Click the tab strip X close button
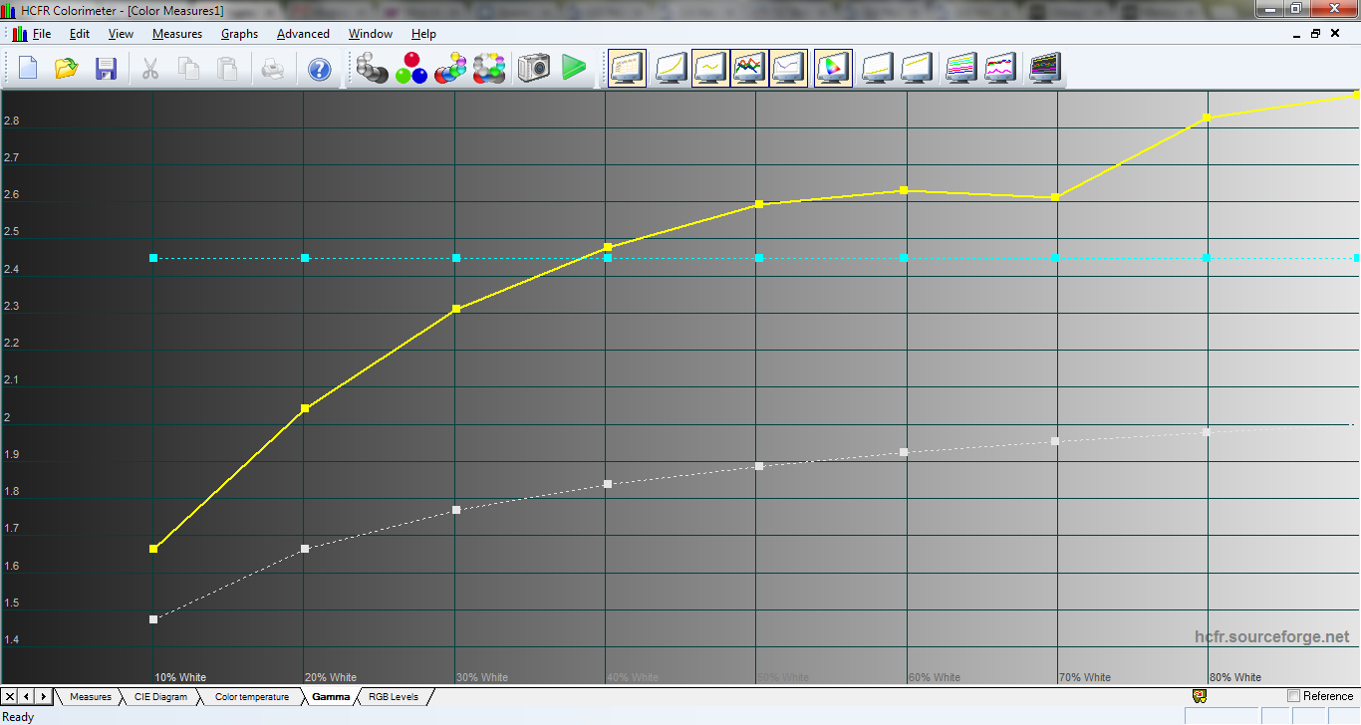This screenshot has height=725, width=1361. tap(10, 696)
